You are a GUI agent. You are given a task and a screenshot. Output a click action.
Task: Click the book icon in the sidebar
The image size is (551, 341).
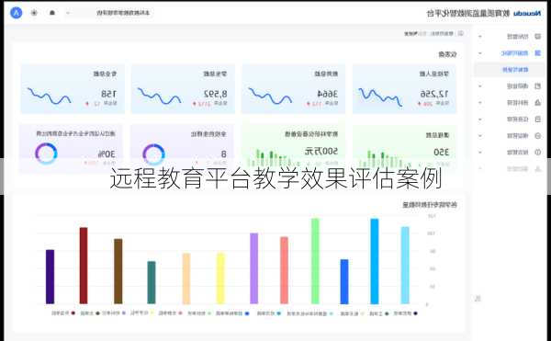537,85
